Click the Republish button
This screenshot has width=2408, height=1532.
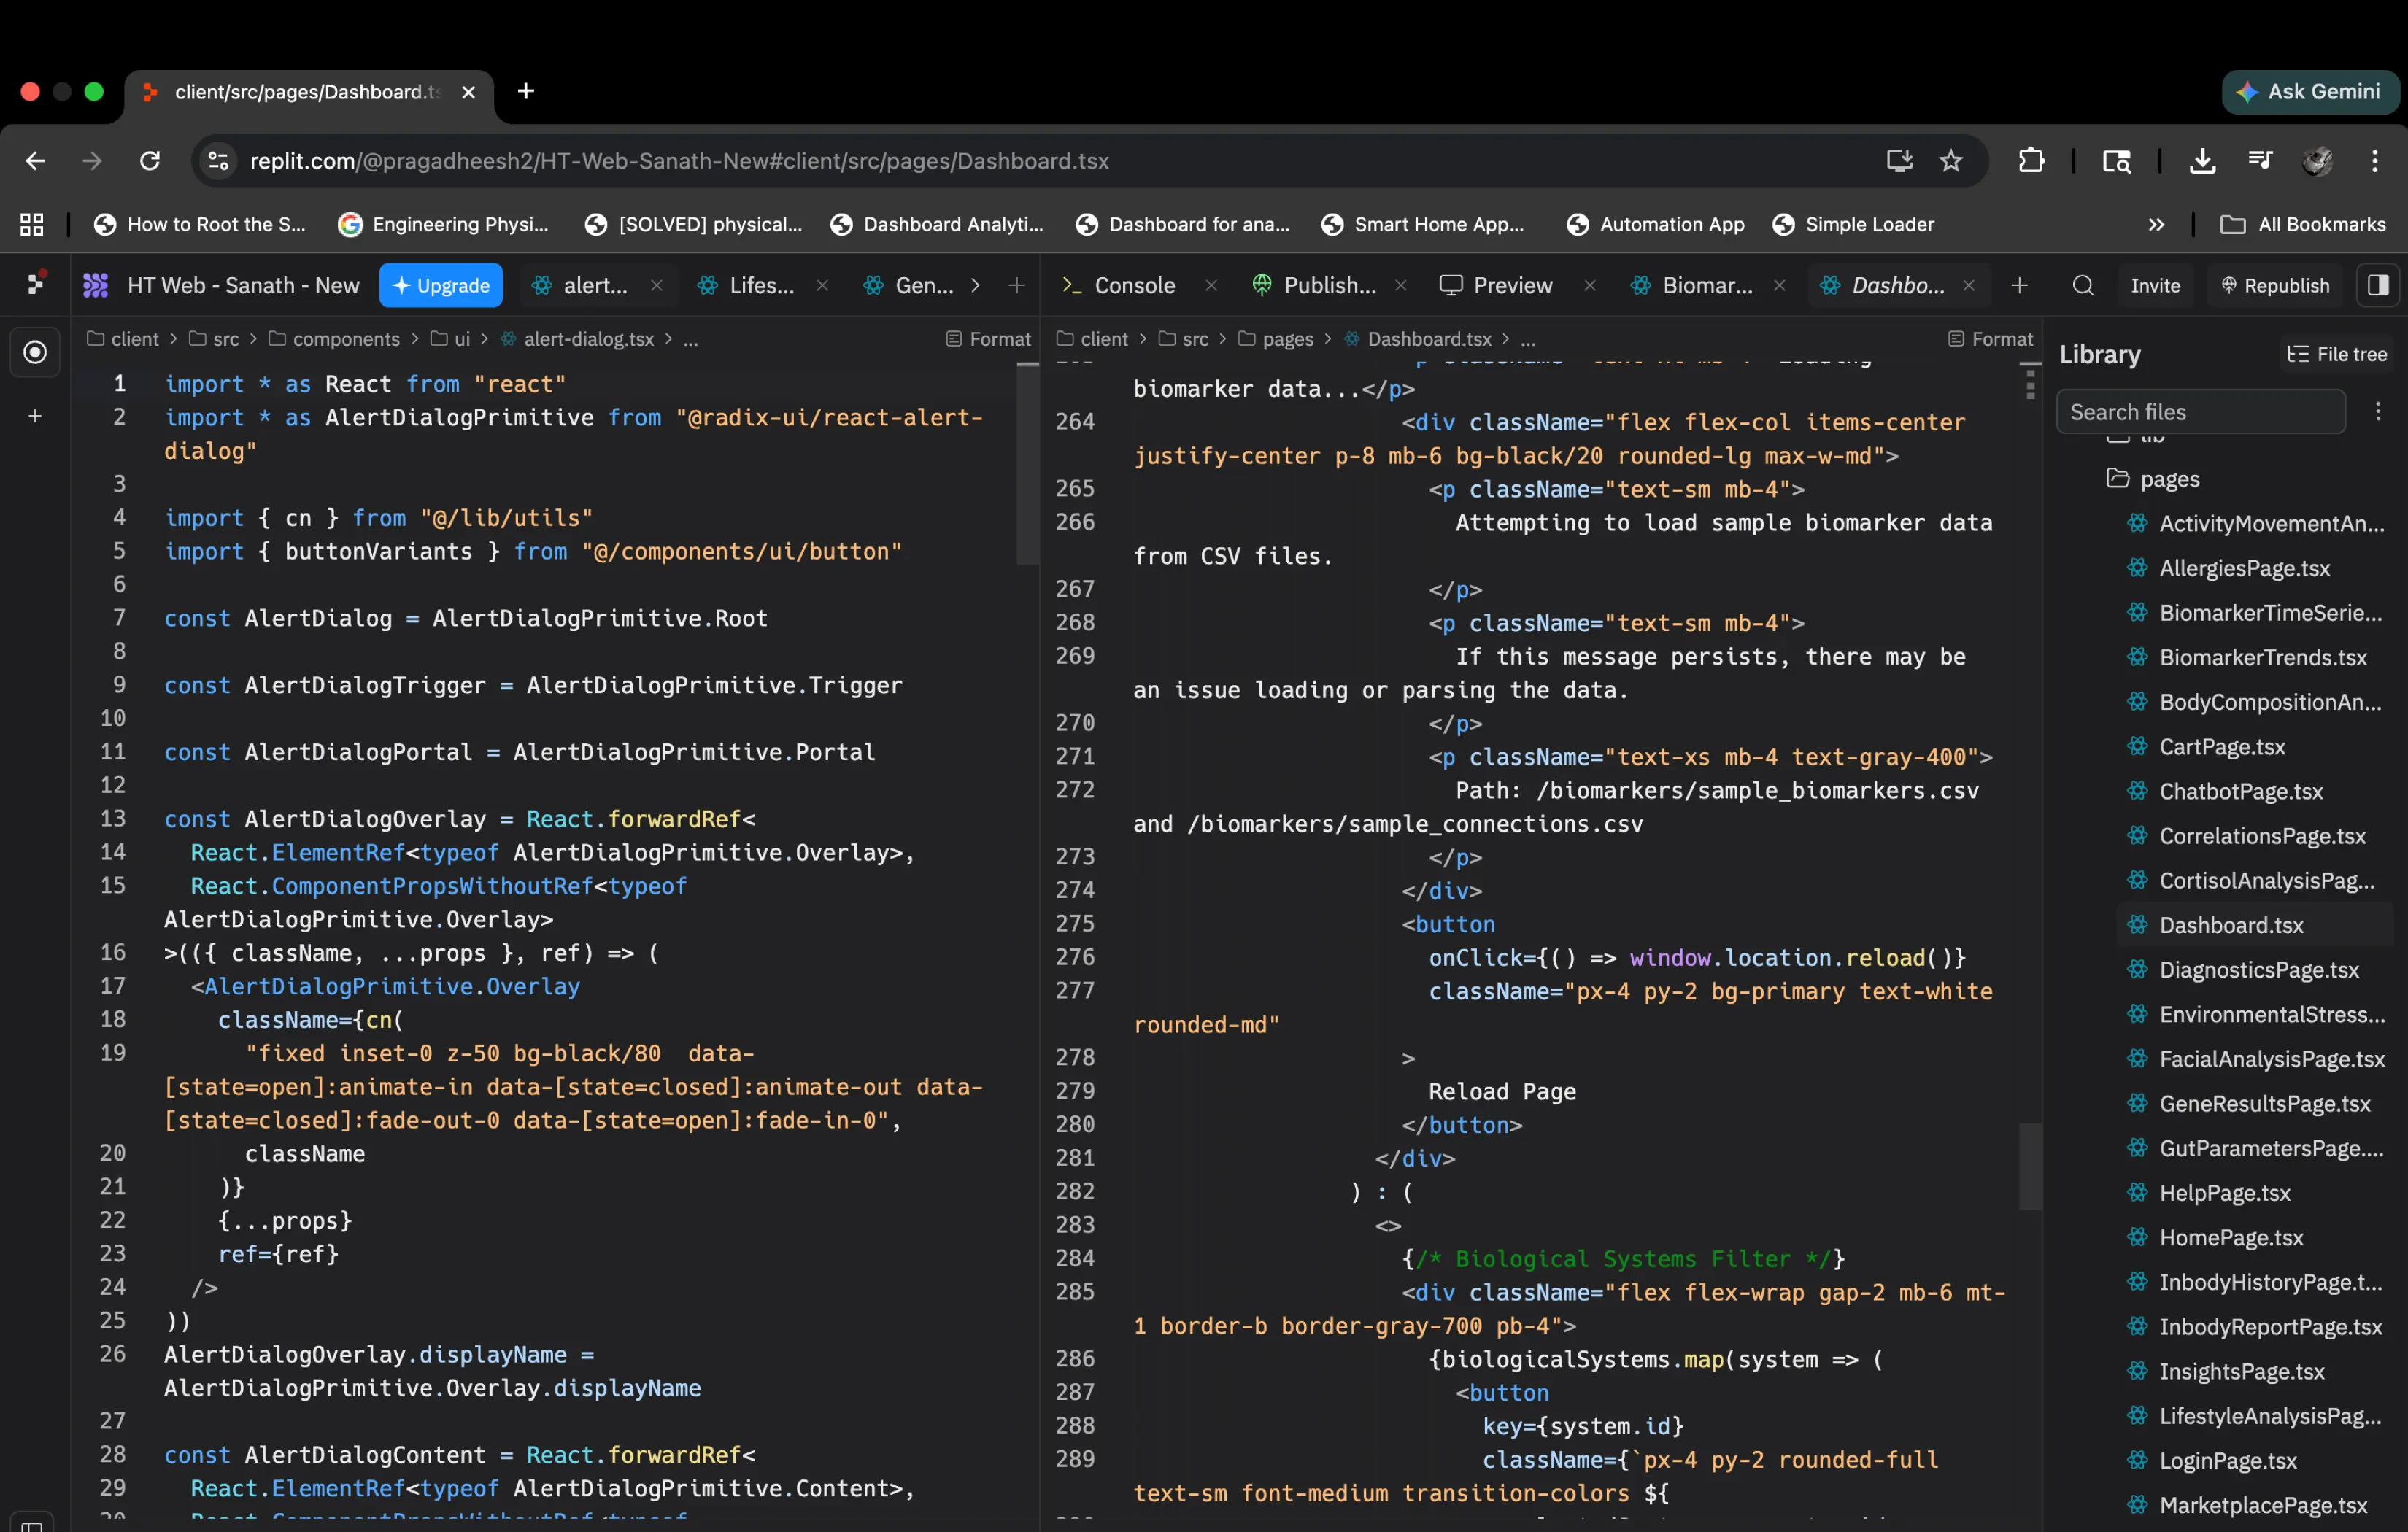point(2275,286)
